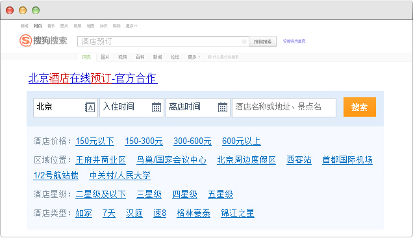Image resolution: width=413 pixels, height=238 pixels.
Task: Click the hotel name or address input field
Action: click(x=284, y=107)
